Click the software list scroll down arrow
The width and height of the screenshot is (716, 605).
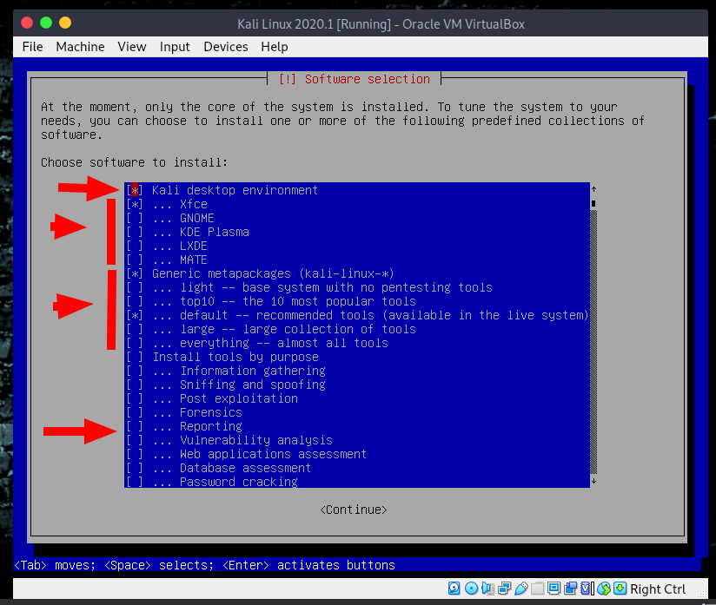point(593,481)
